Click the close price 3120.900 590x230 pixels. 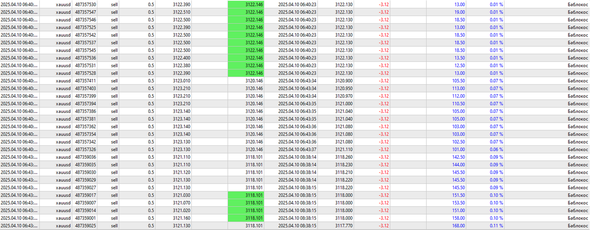point(344,80)
